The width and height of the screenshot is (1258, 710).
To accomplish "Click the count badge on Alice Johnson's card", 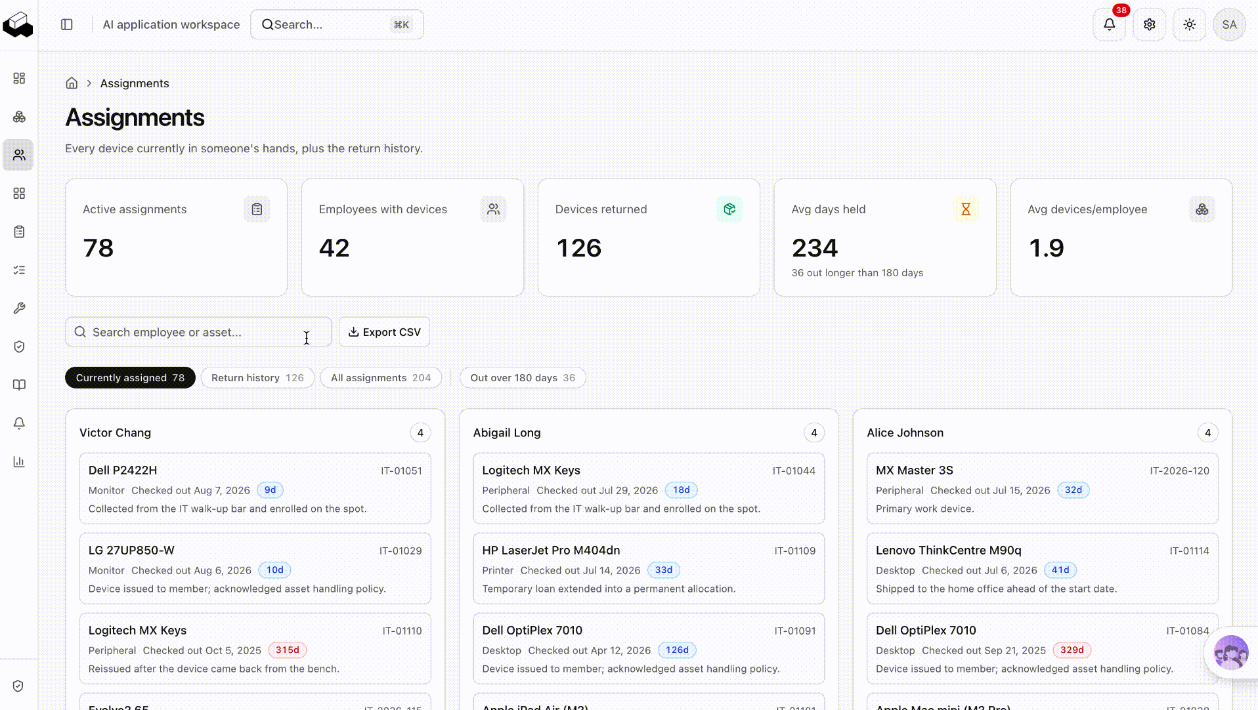I will (1208, 433).
